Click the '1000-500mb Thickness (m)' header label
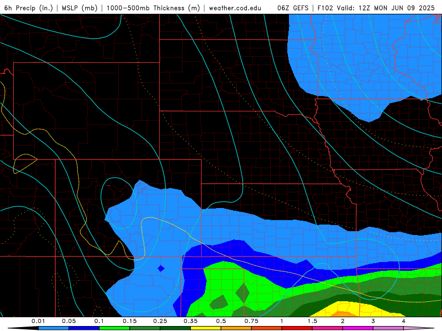Image resolution: width=442 pixels, height=331 pixels. [153, 8]
